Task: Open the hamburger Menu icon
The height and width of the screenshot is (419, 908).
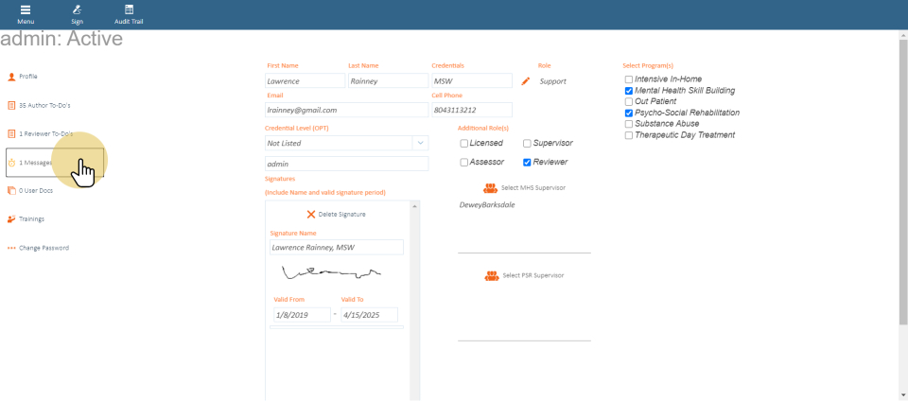Action: pyautogui.click(x=26, y=9)
